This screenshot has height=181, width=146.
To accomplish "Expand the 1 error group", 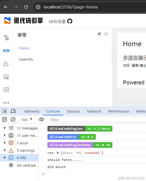I will [5, 143].
